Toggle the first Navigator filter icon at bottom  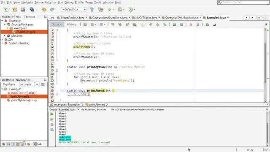pos(4,144)
